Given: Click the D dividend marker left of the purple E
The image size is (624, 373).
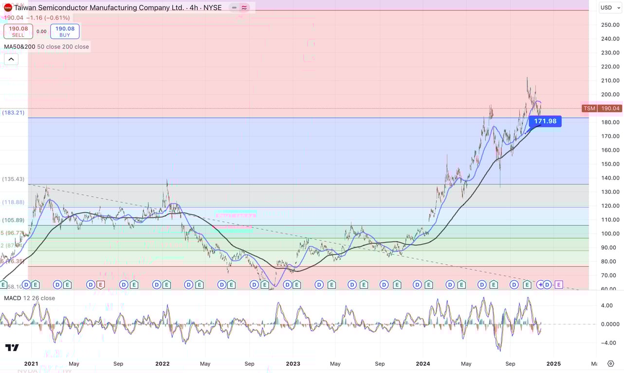Looking at the screenshot, I should 548,285.
